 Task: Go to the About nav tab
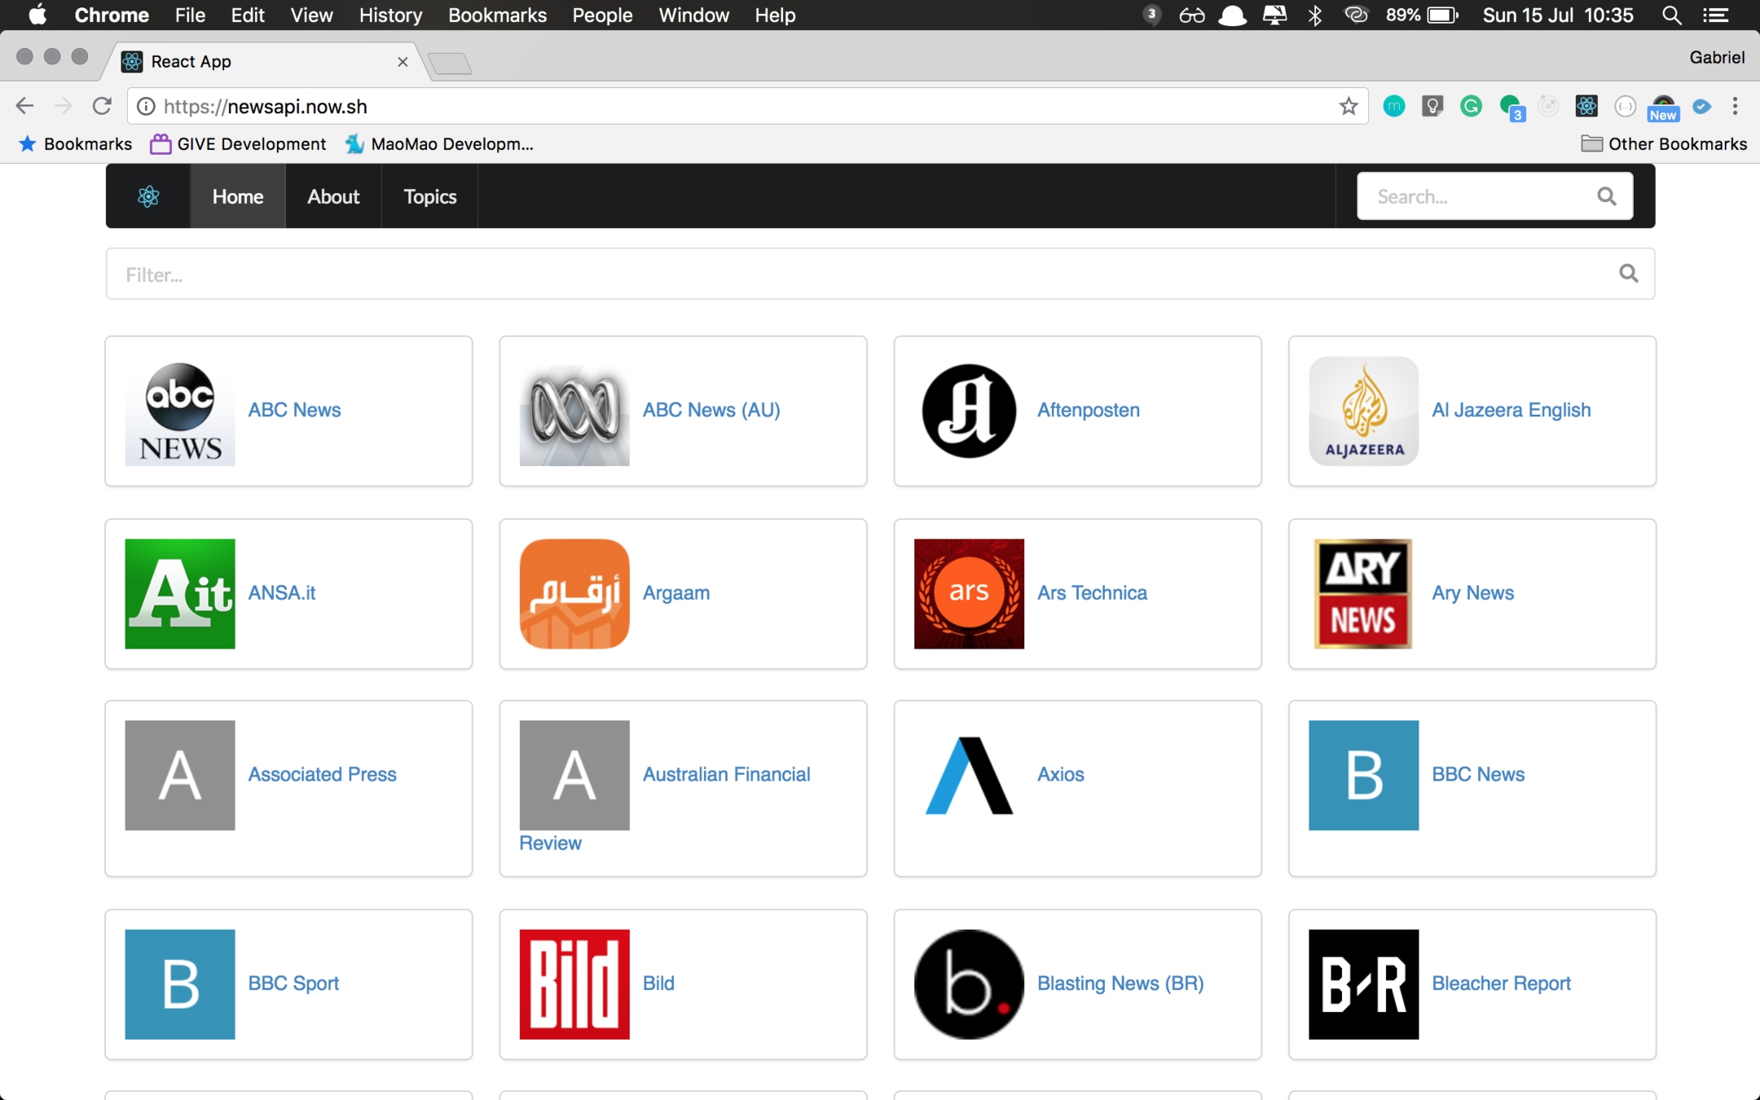coord(332,196)
